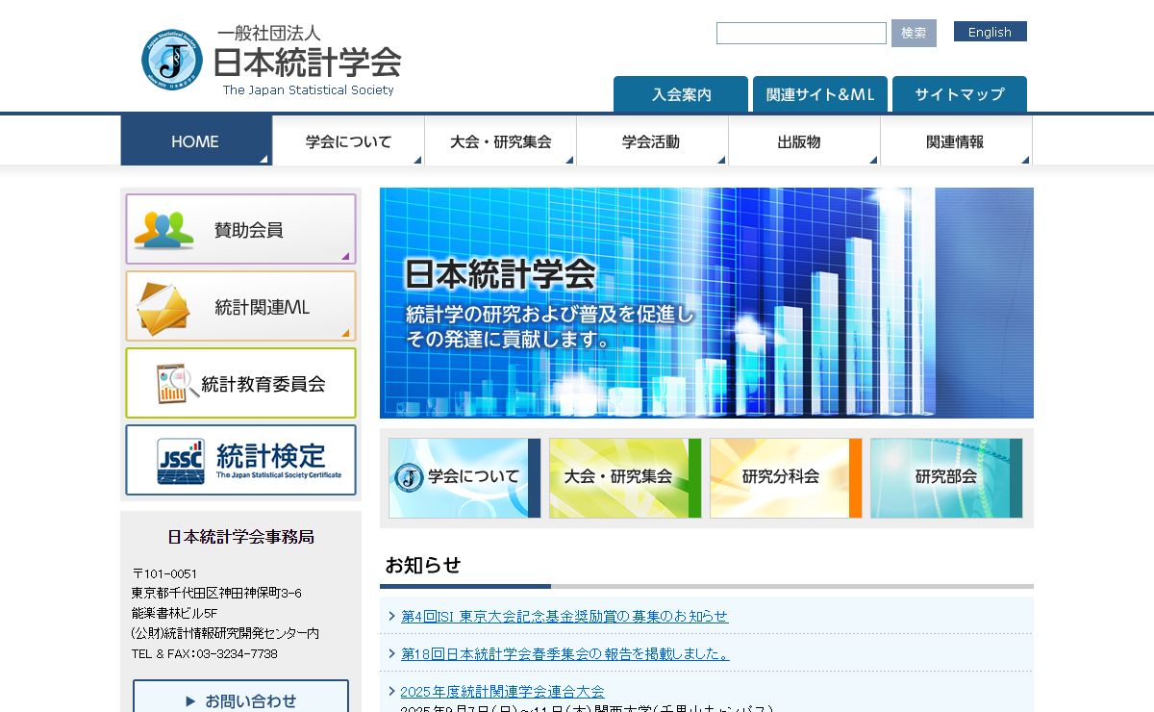
Task: Click the play arrow in お問い合わせ button
Action: (190, 701)
